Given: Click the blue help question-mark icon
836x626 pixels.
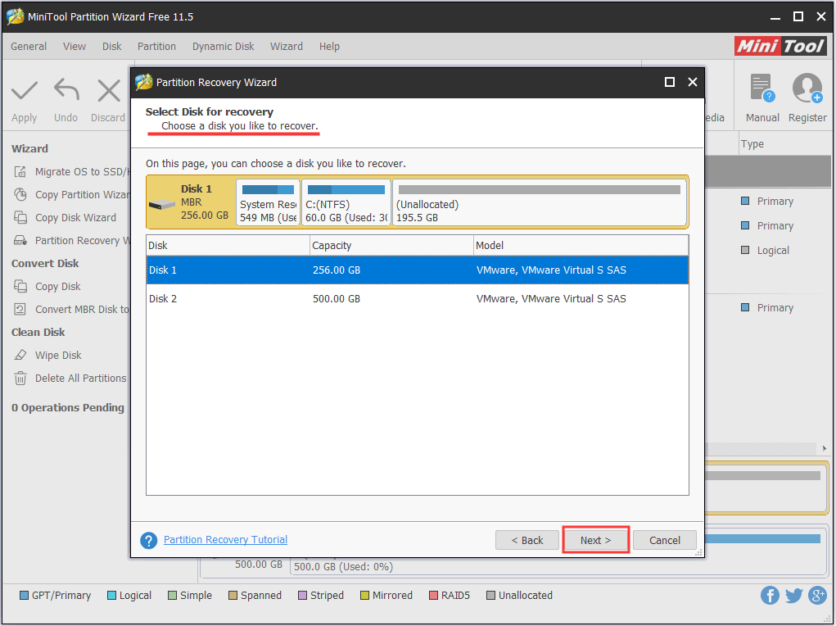Looking at the screenshot, I should (x=149, y=540).
